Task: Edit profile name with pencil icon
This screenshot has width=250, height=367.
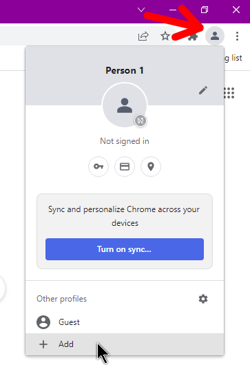Action: (203, 90)
